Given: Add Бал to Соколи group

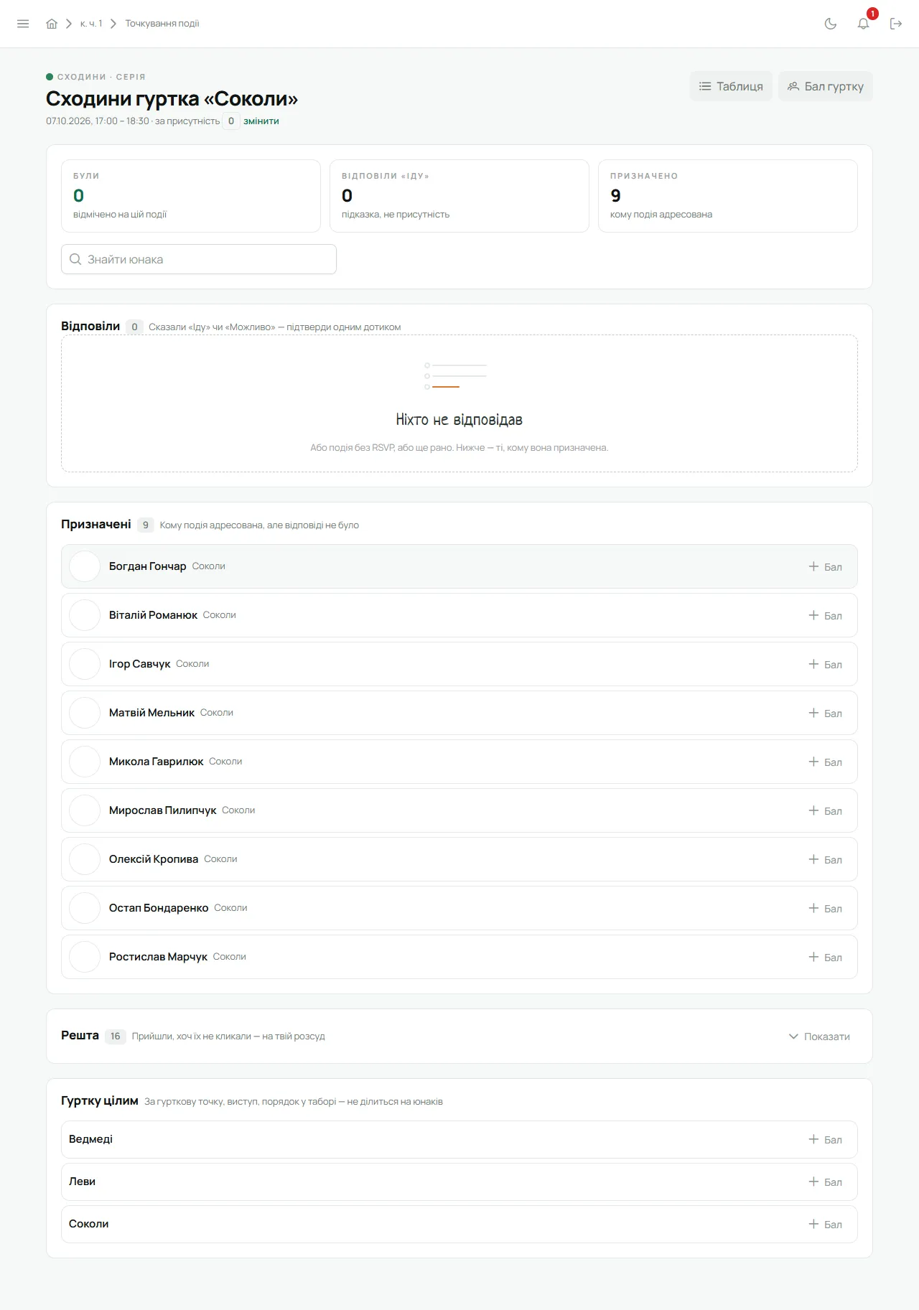Looking at the screenshot, I should (x=826, y=1225).
